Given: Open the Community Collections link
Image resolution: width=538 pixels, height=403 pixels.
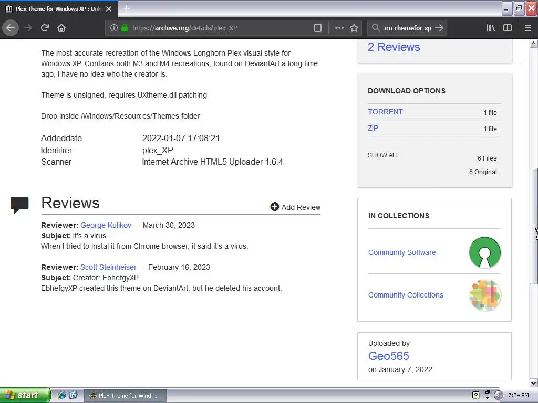Looking at the screenshot, I should [406, 295].
